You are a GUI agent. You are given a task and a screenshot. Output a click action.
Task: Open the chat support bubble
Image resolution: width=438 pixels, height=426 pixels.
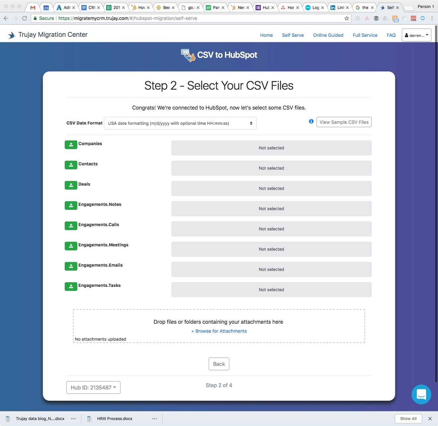coord(421,394)
